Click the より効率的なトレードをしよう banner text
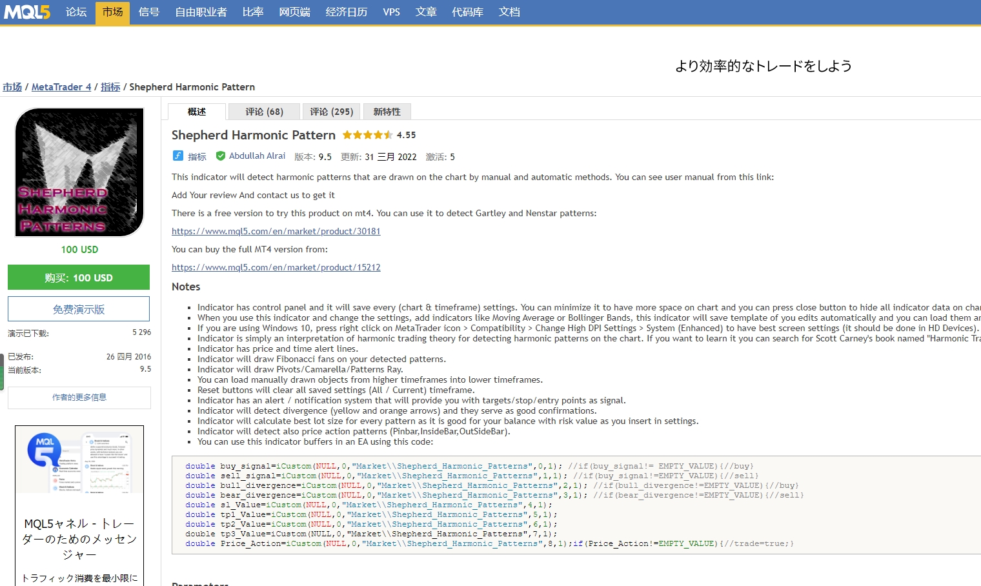 pyautogui.click(x=764, y=66)
